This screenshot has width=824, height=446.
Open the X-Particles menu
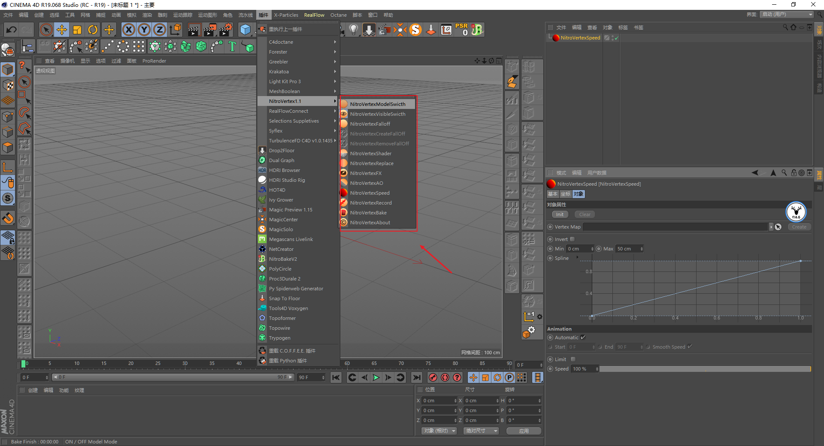tap(286, 15)
